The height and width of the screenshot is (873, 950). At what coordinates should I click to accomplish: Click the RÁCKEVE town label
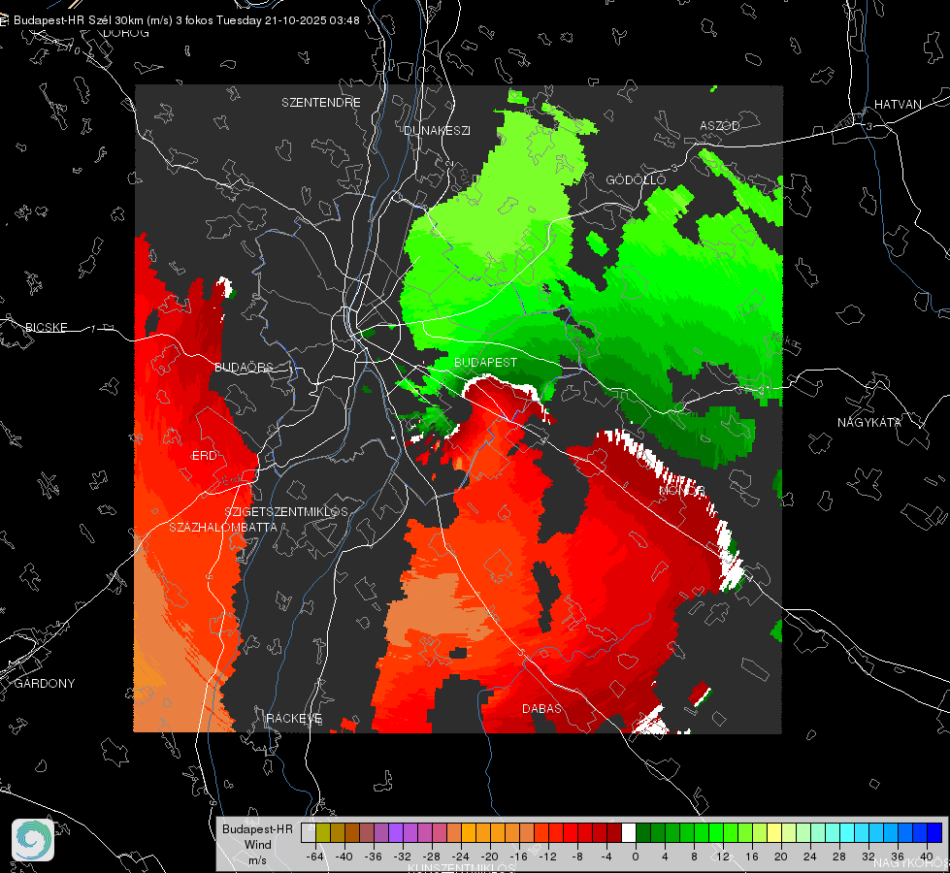coord(294,718)
